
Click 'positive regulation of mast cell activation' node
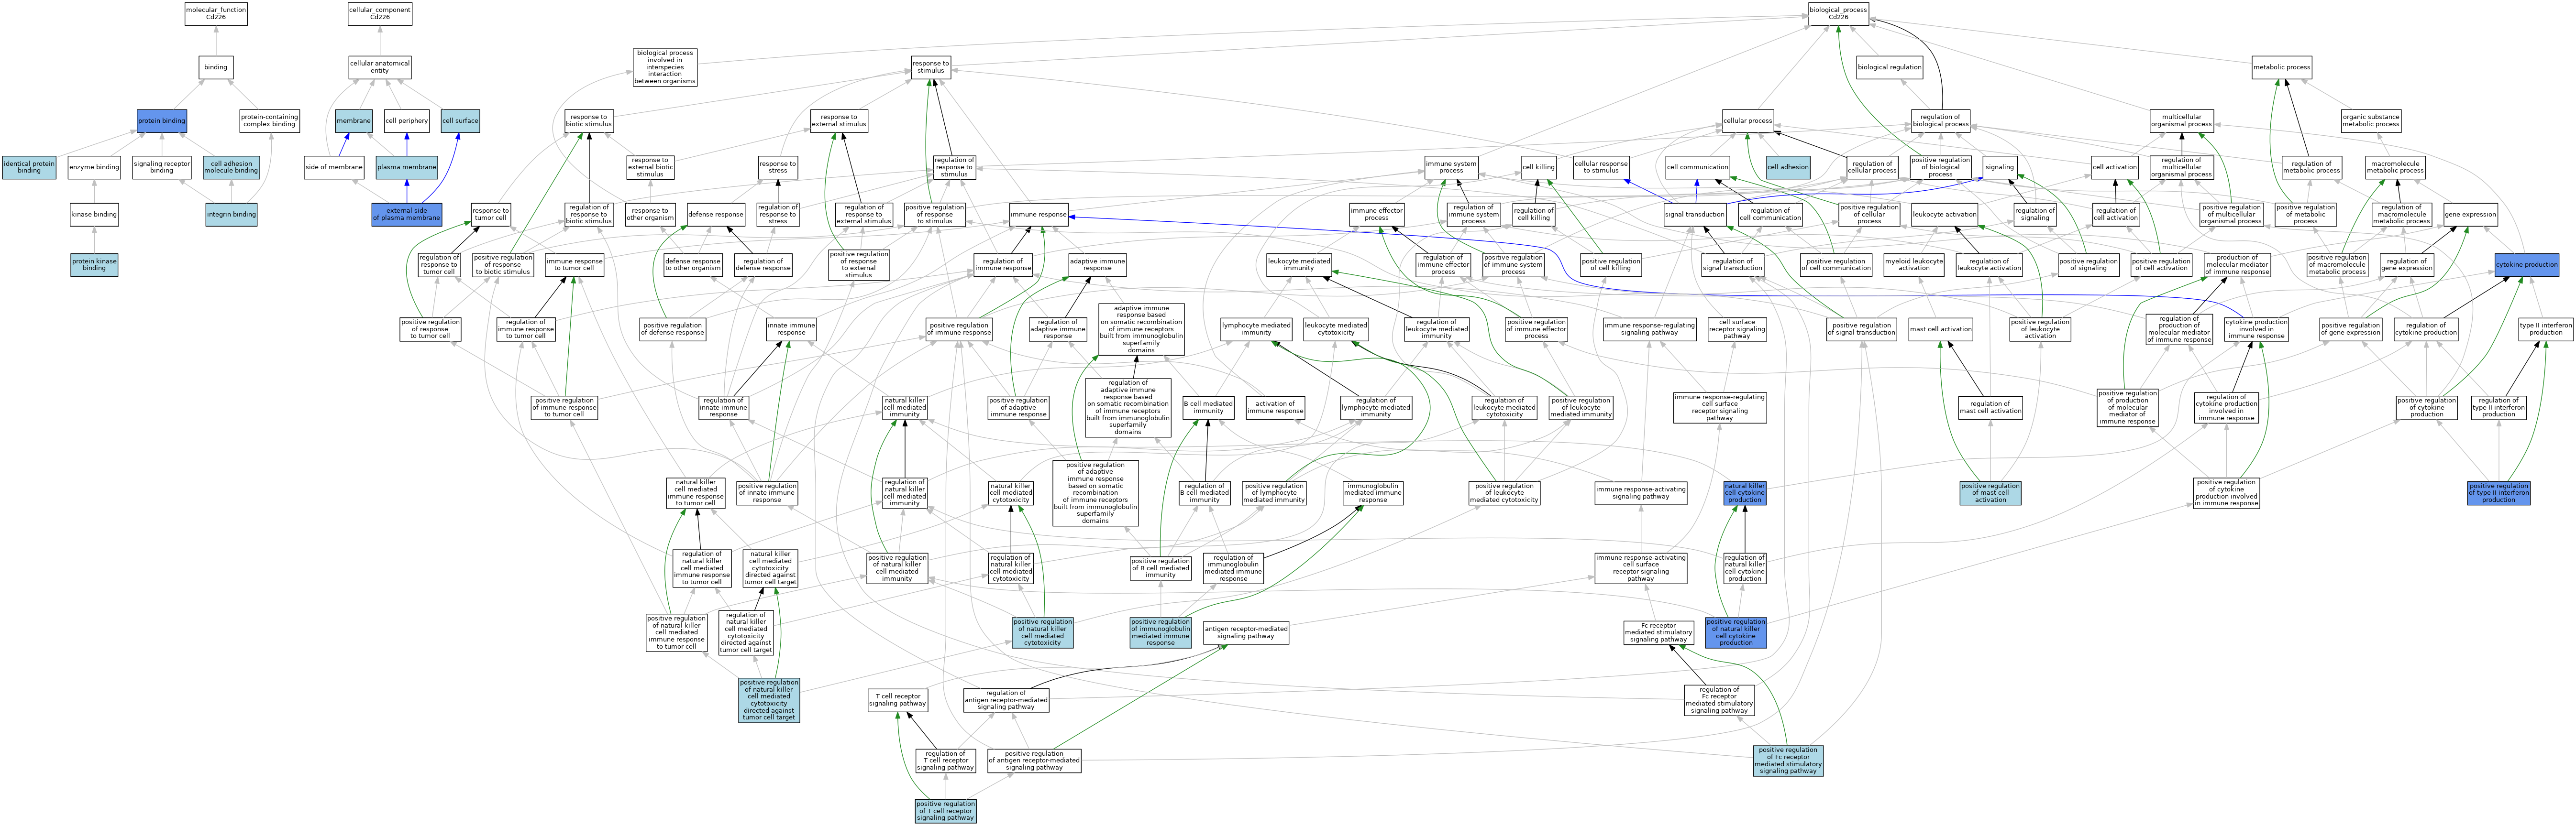point(1991,492)
